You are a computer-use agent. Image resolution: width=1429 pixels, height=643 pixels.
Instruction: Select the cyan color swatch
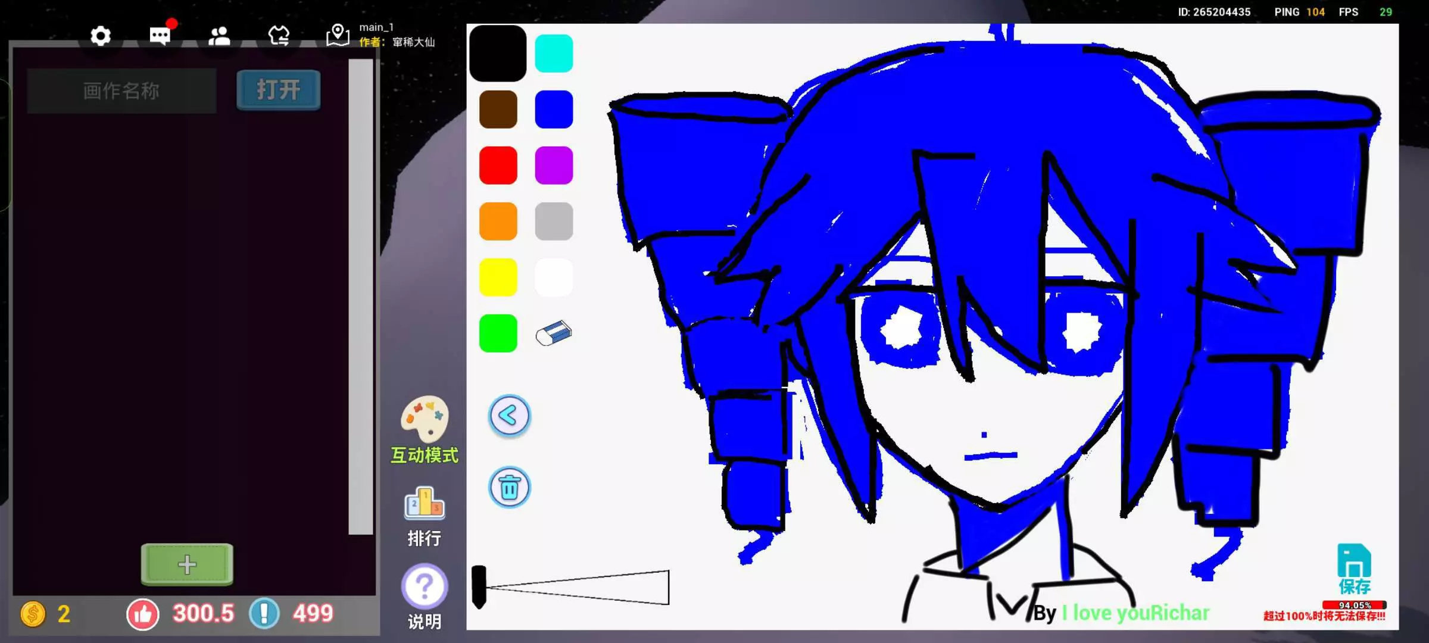pyautogui.click(x=554, y=54)
